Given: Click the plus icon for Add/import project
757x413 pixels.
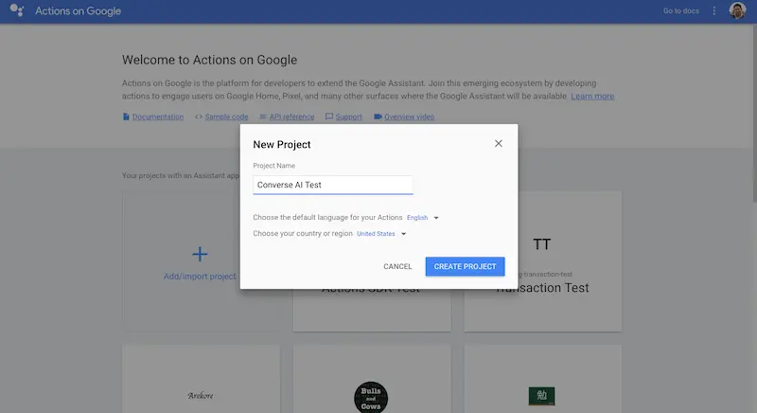Looking at the screenshot, I should pos(200,254).
